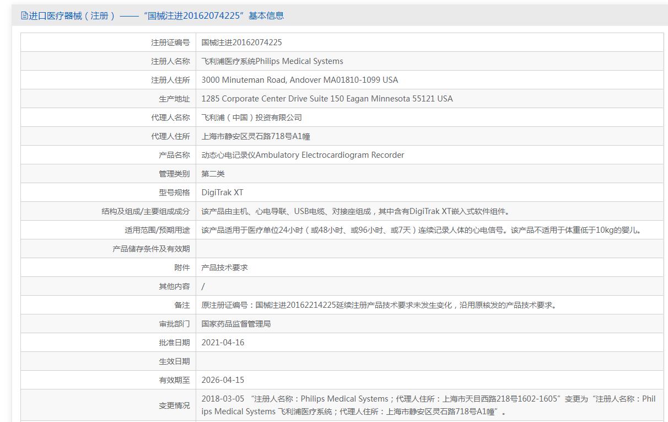668x422 pixels.
Task: Click the 变更情况 label
Action: click(174, 405)
